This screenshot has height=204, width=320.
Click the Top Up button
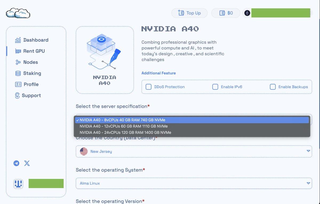click(189, 13)
